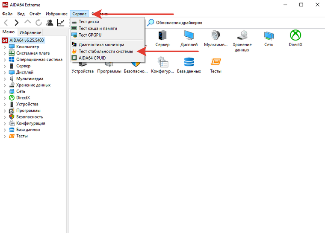The width and height of the screenshot is (325, 233).
Task: Expand Дисплей tree node
Action: (5, 73)
